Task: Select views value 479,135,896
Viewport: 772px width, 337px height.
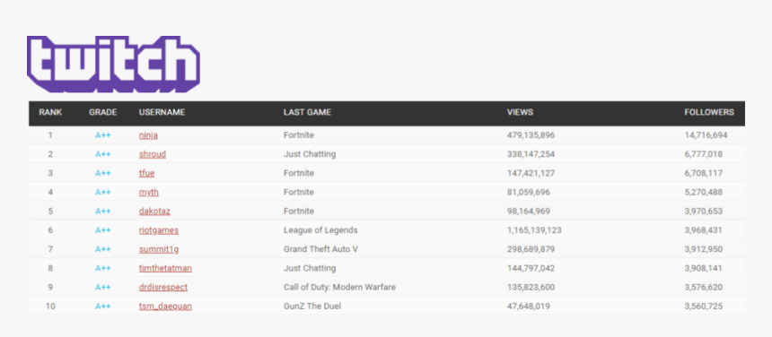Action: click(x=531, y=135)
